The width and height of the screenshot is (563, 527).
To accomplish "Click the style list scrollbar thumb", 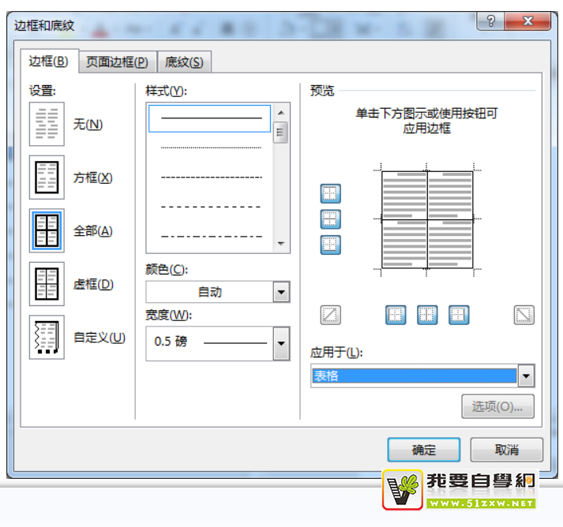I will click(280, 133).
